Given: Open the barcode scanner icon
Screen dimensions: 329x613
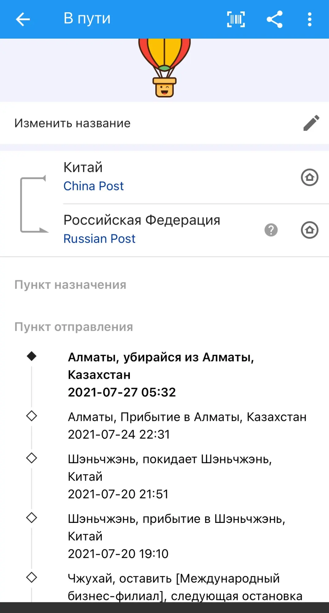Looking at the screenshot, I should tap(236, 19).
